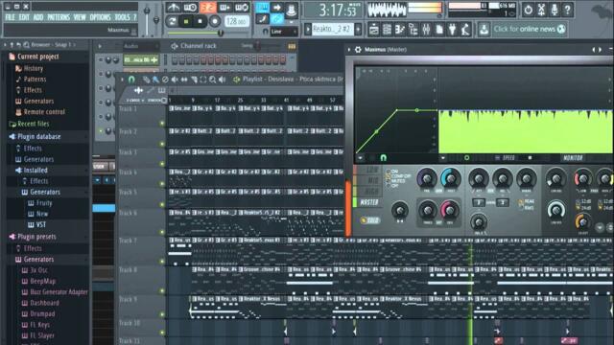
Task: Open the EDIT menu
Action: 24,17
